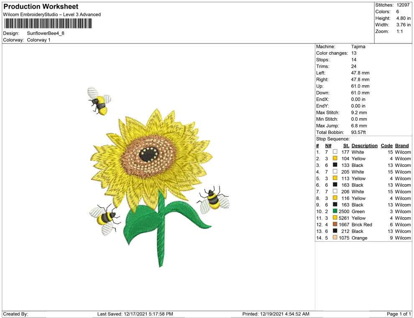Click the Zoom value '1:1'
The width and height of the screenshot is (414, 318).
[x=399, y=31]
